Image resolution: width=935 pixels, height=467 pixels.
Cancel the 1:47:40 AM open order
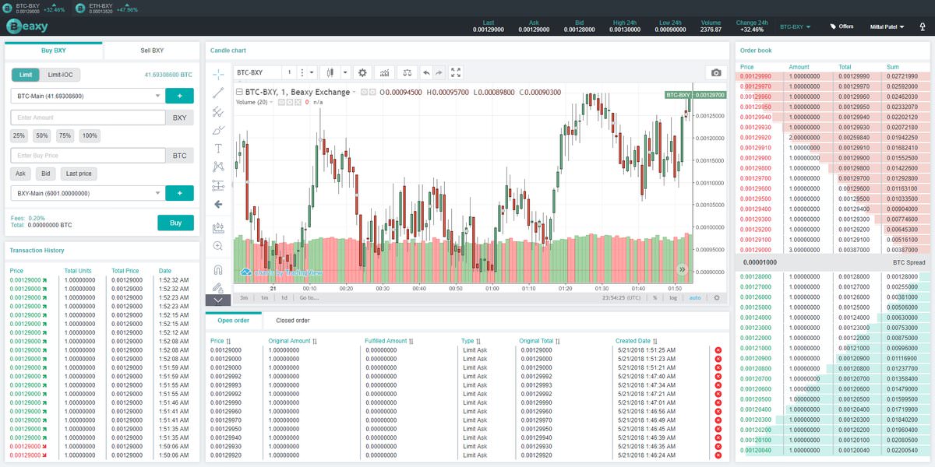pyautogui.click(x=718, y=377)
